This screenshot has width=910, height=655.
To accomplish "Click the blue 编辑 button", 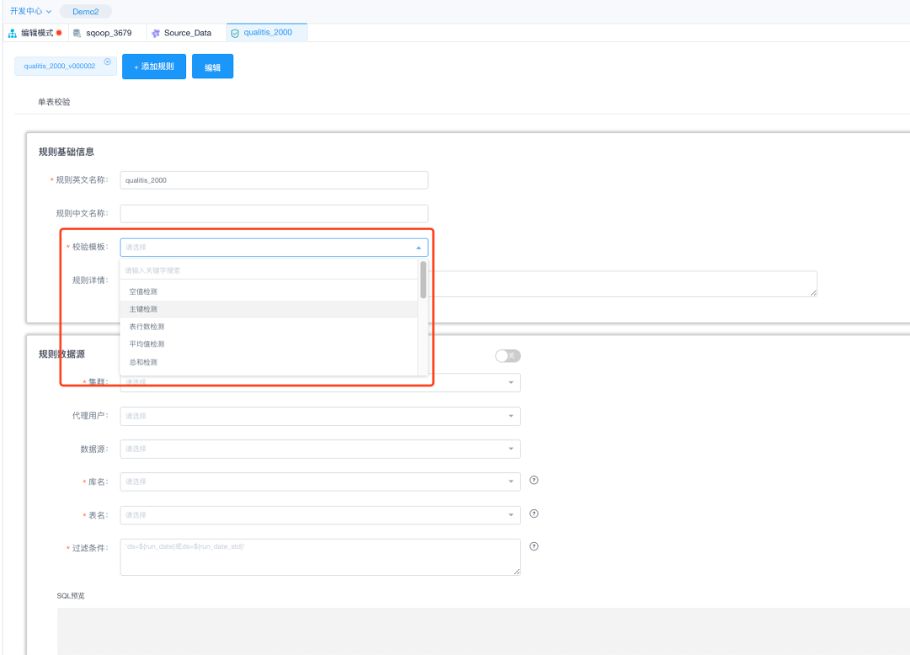I will pyautogui.click(x=212, y=67).
